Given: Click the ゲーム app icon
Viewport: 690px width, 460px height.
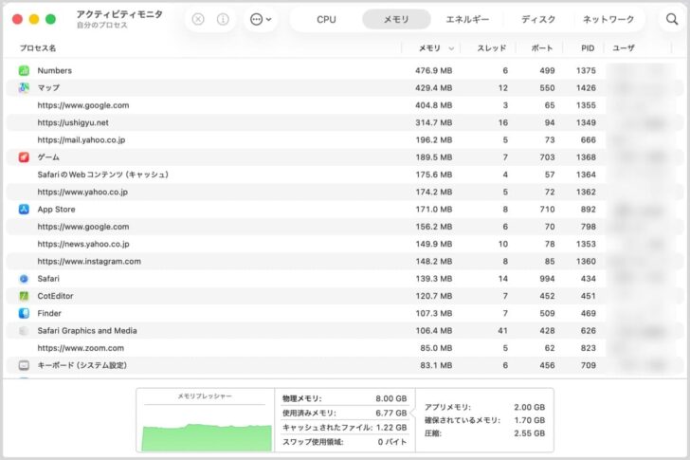Looking at the screenshot, I should (x=24, y=157).
